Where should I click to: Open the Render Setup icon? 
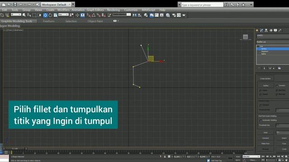coord(173,15)
